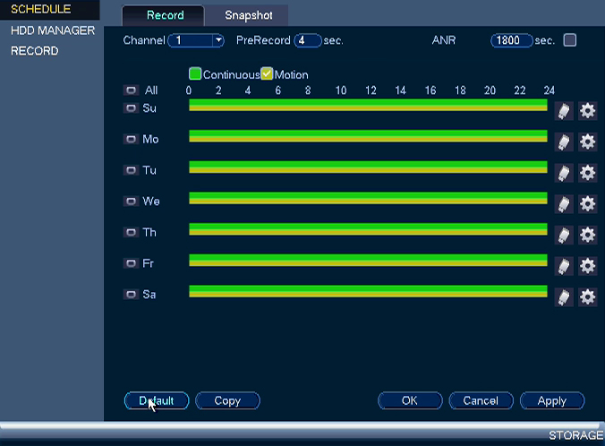Uncheck the Motion record type checkbox

[267, 73]
